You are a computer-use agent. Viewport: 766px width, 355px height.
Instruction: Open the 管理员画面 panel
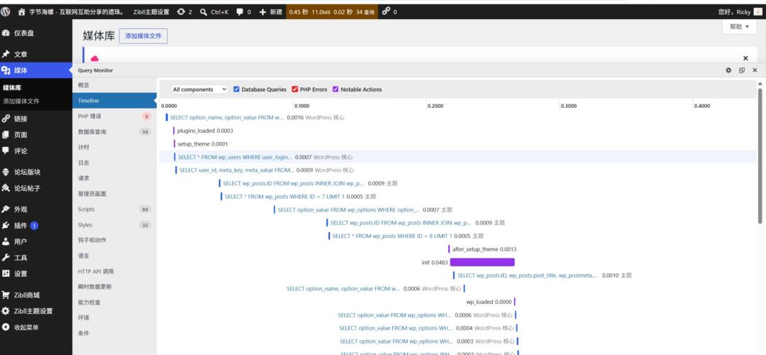pos(115,194)
